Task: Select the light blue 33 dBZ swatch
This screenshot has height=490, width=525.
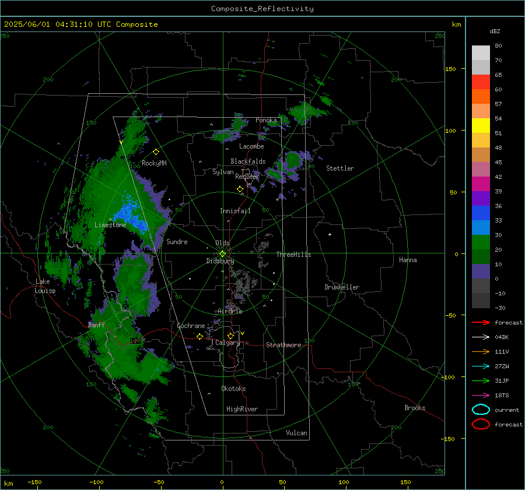Action: coord(481,227)
